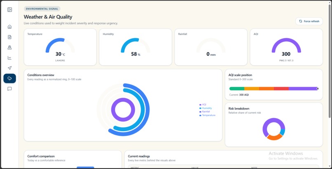
Task: Click the Comfort comparison heading
Action: click(41, 156)
